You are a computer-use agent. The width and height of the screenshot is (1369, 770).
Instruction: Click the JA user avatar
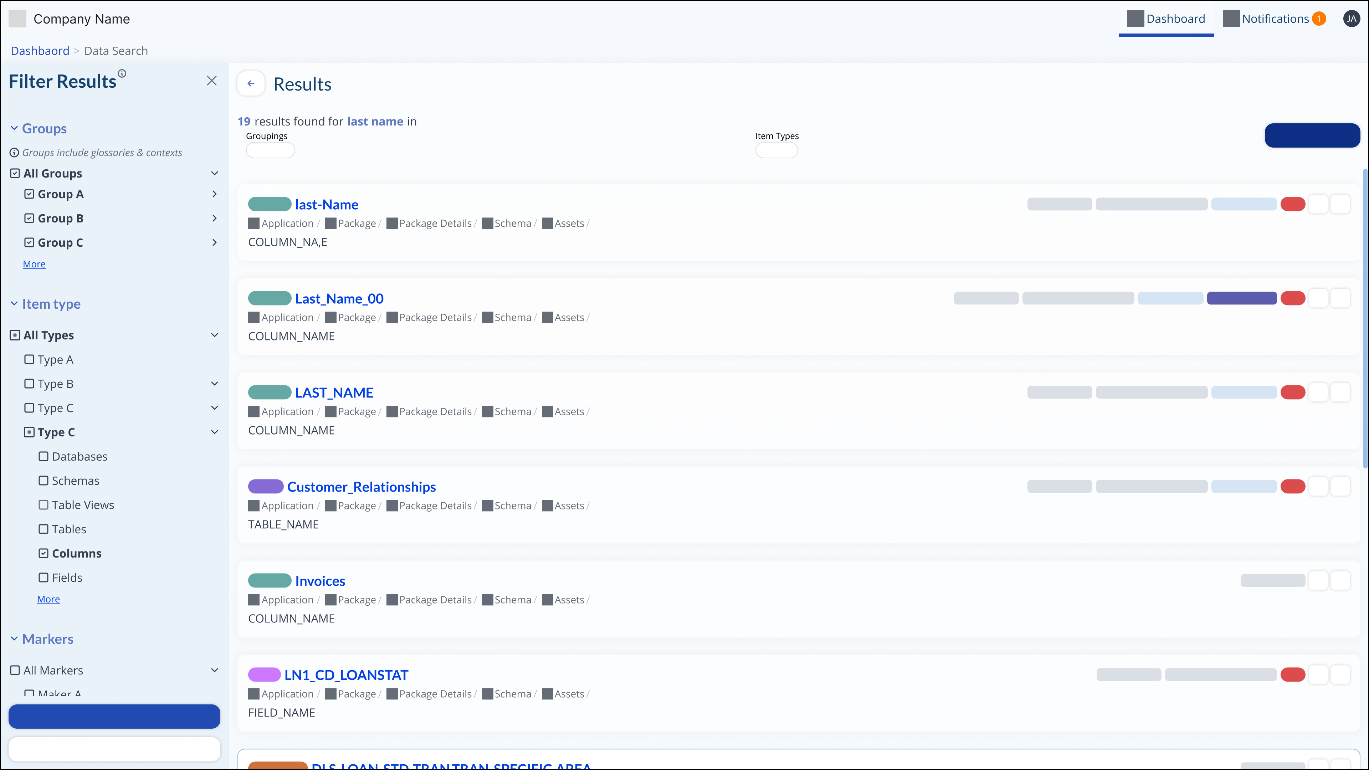(x=1351, y=19)
